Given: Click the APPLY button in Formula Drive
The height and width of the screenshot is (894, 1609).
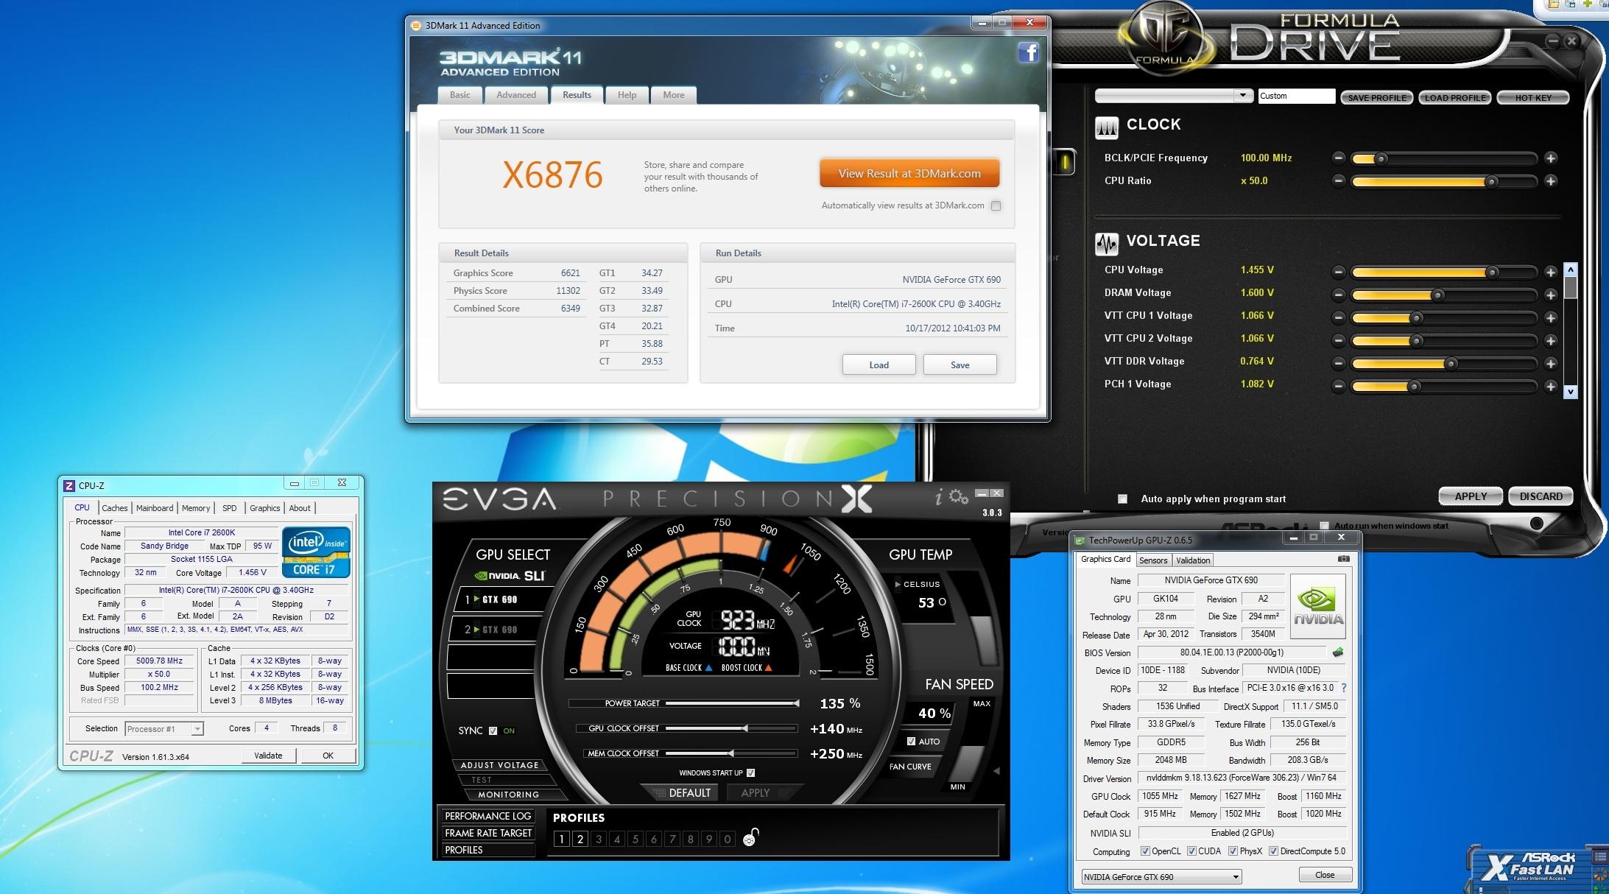Looking at the screenshot, I should pyautogui.click(x=1471, y=496).
